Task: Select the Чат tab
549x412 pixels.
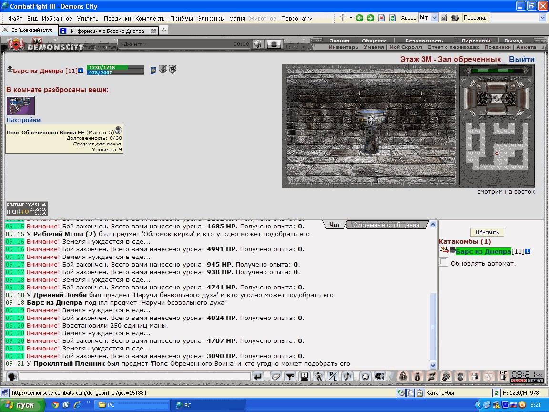Action: click(335, 225)
